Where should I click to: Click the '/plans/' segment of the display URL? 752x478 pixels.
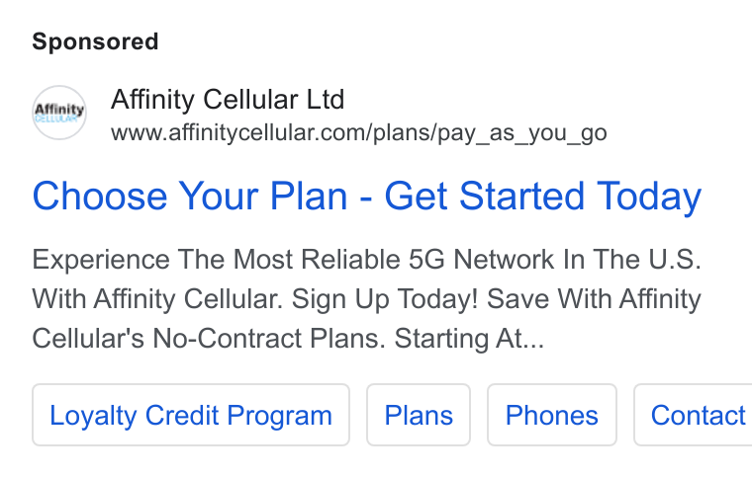402,133
